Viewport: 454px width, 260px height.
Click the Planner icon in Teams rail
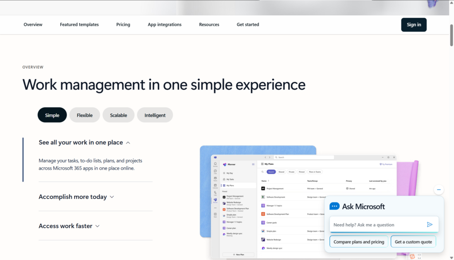click(215, 200)
